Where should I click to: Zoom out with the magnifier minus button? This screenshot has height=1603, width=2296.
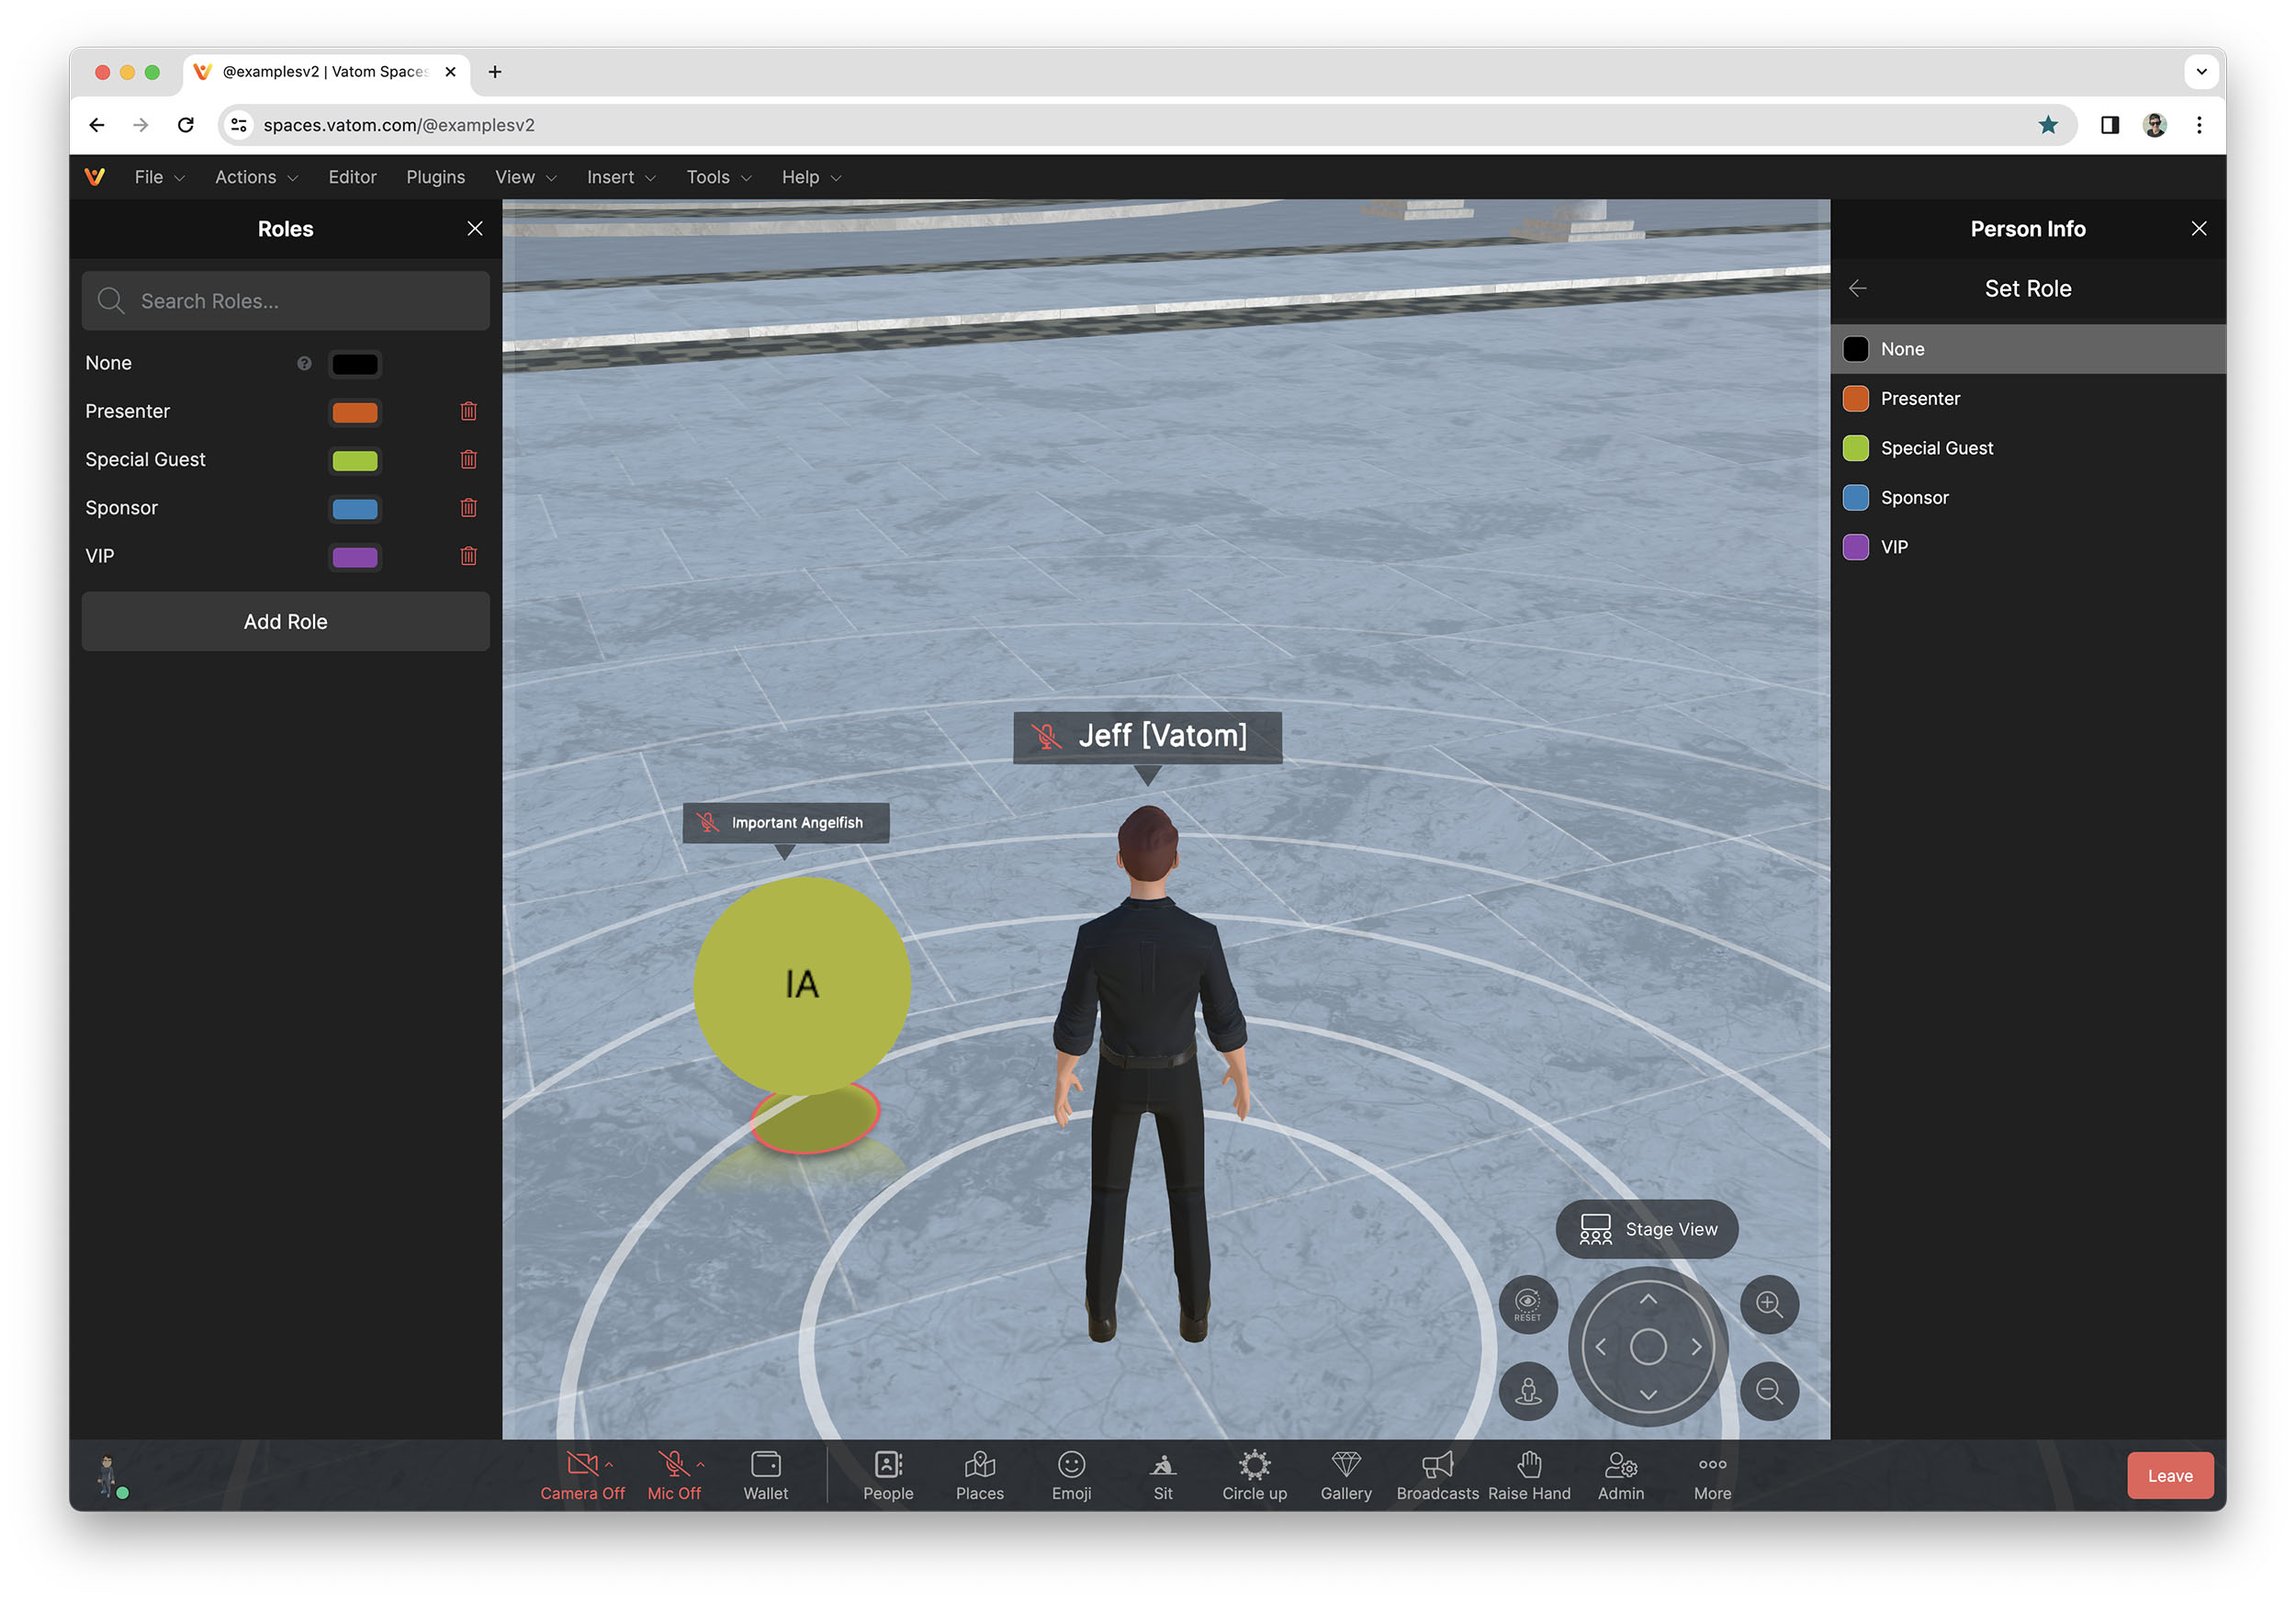(1769, 1391)
